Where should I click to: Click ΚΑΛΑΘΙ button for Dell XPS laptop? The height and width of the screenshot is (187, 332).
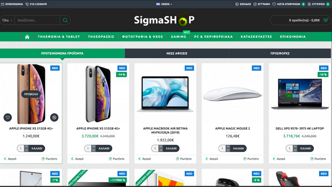[x=305, y=148]
